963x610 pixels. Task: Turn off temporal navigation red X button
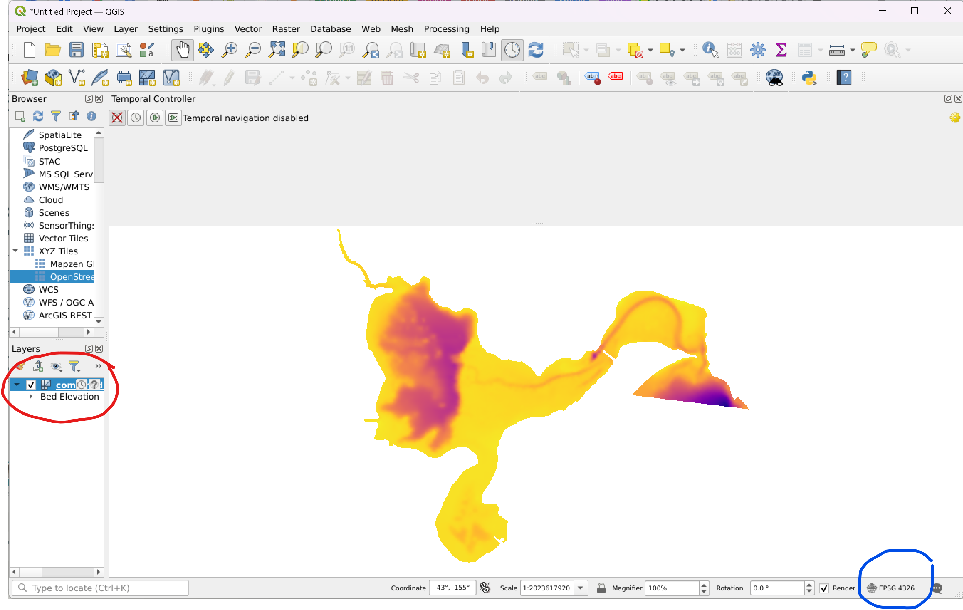[117, 118]
